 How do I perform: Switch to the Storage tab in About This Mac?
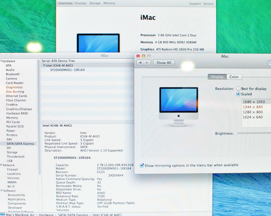95,3
